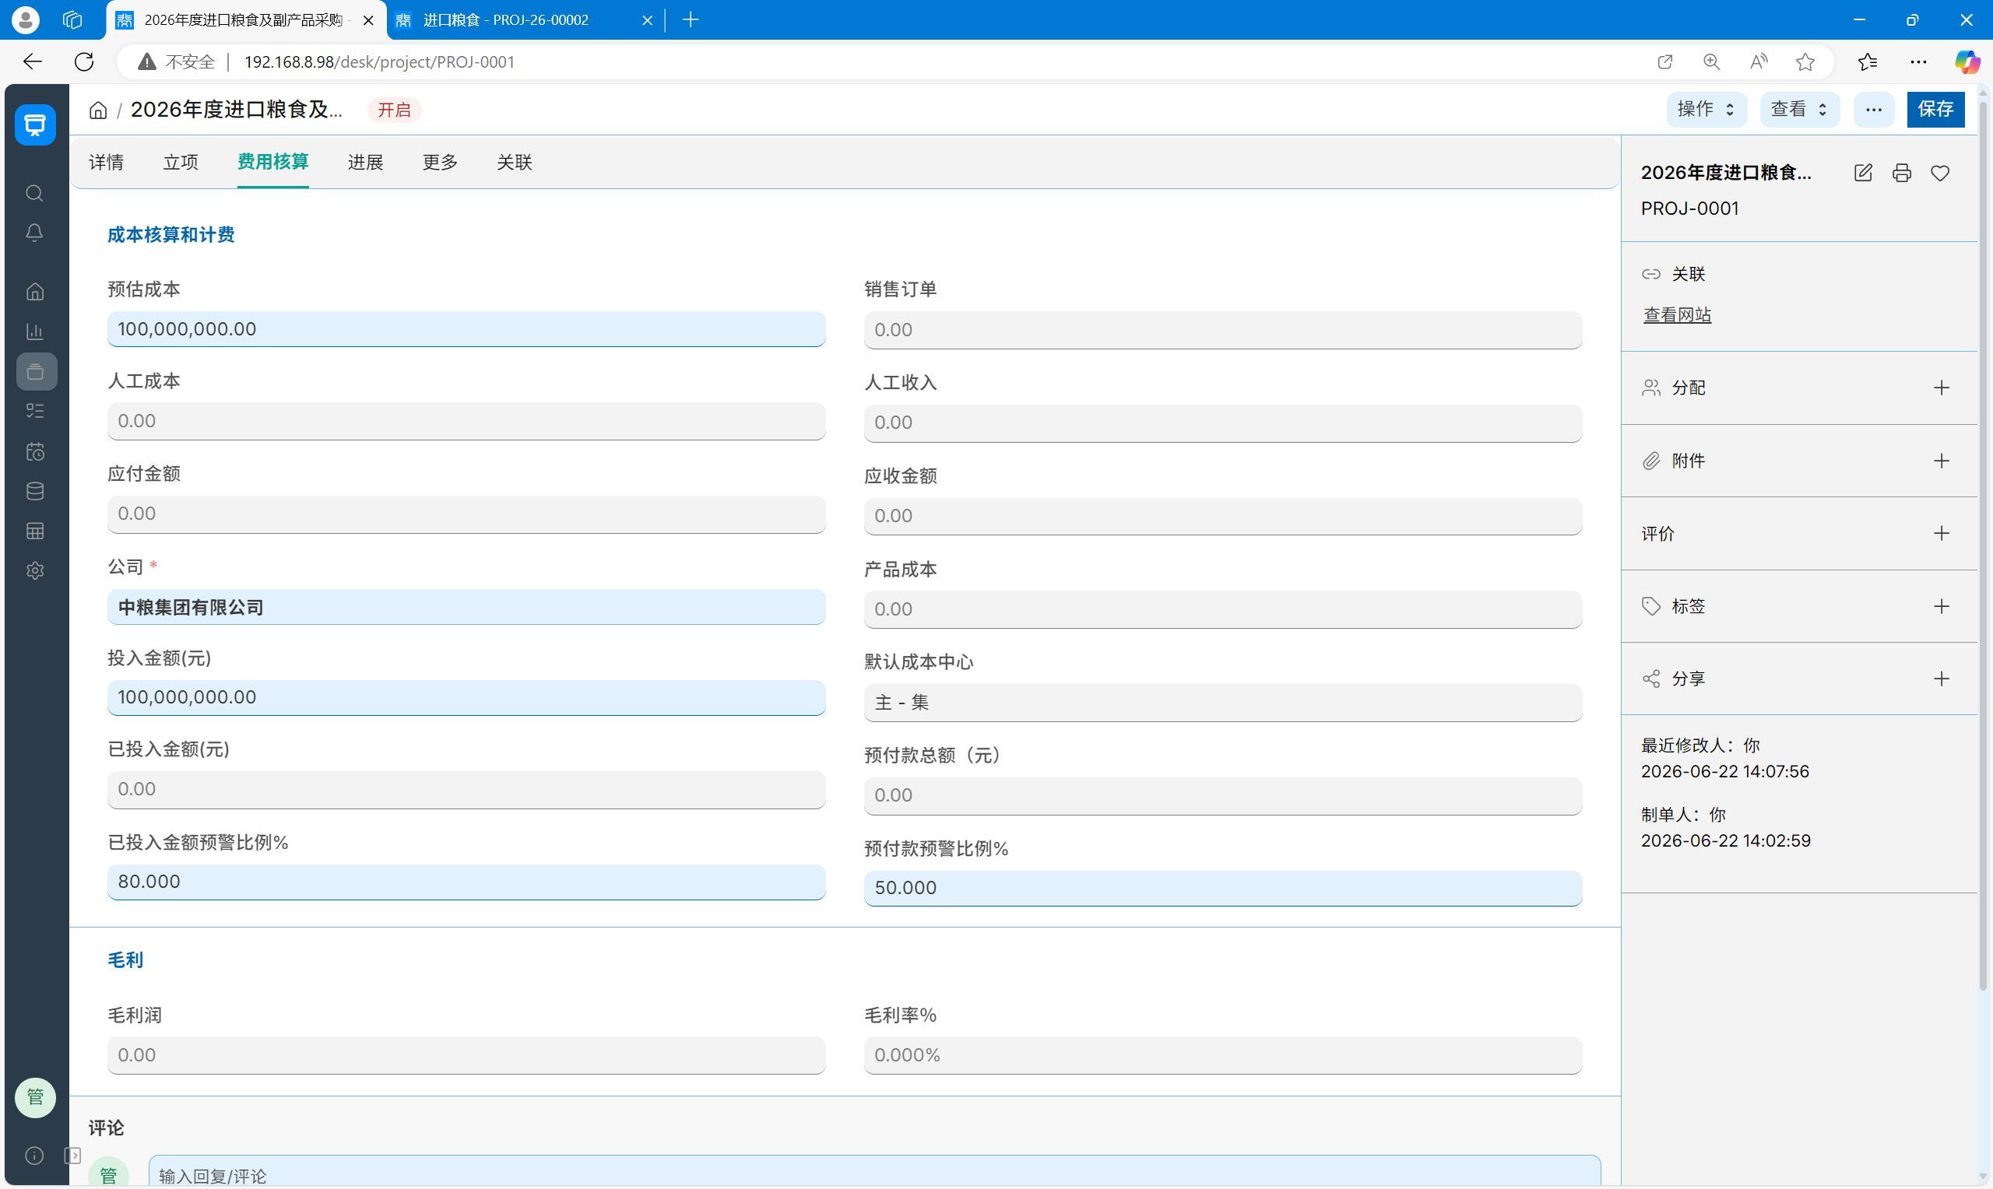Add review with 评价 plus icon
Viewport: 1993px width, 1189px height.
1941,534
